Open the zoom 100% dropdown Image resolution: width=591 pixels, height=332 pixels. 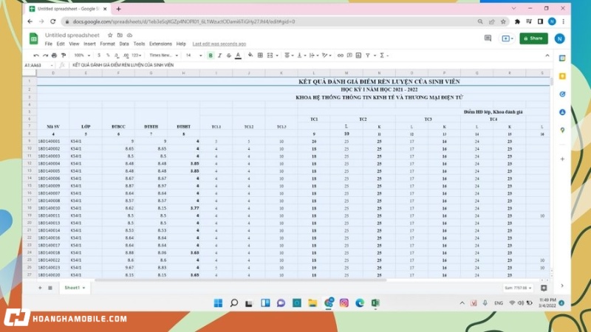[x=82, y=55]
